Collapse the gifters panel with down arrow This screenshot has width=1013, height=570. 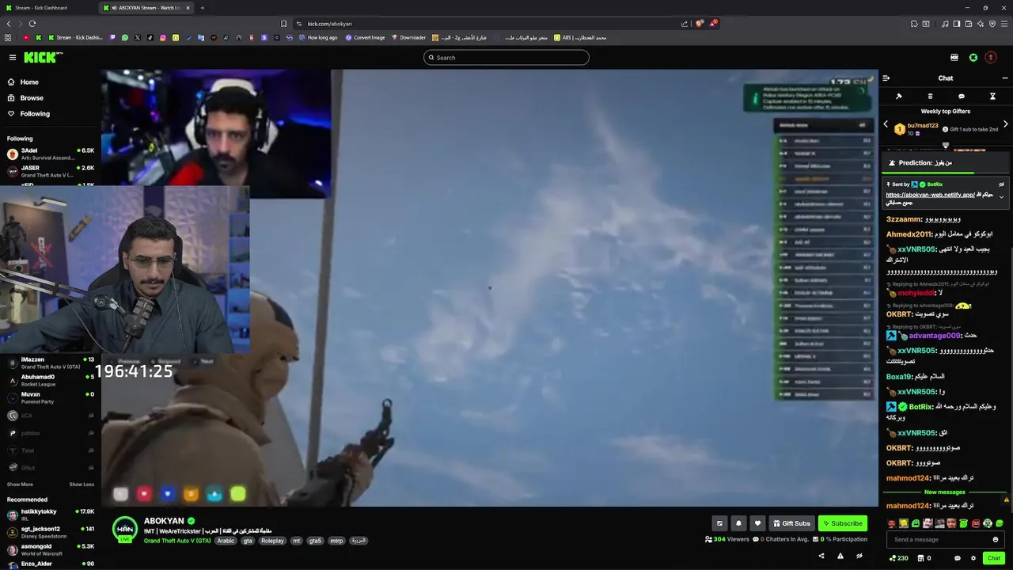click(x=945, y=146)
